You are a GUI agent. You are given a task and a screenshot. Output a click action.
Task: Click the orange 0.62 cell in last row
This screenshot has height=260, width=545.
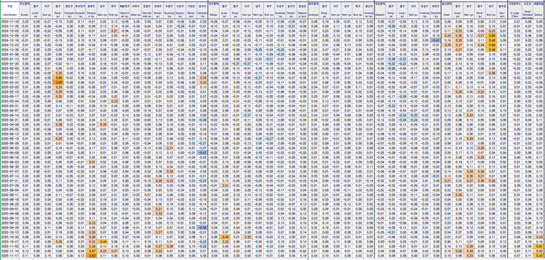[91, 256]
